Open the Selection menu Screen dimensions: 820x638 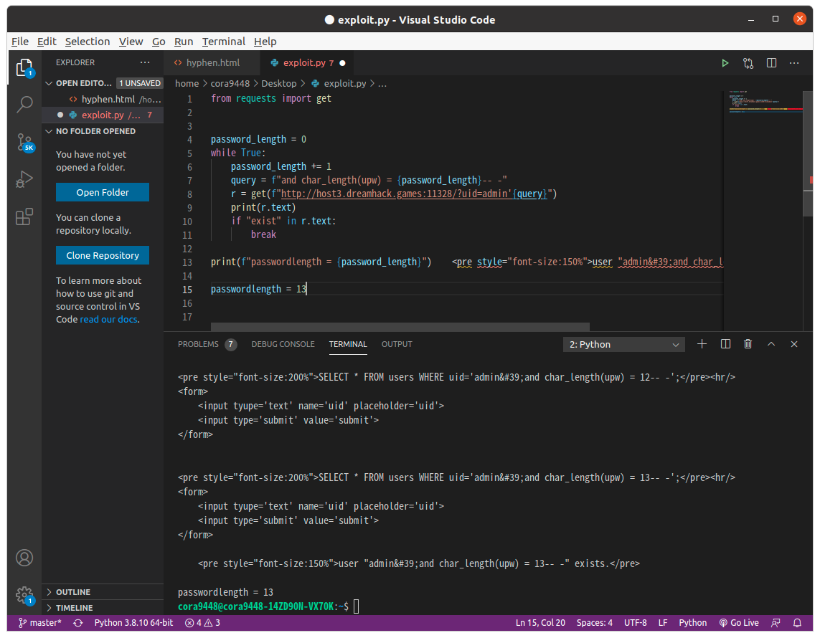click(88, 42)
